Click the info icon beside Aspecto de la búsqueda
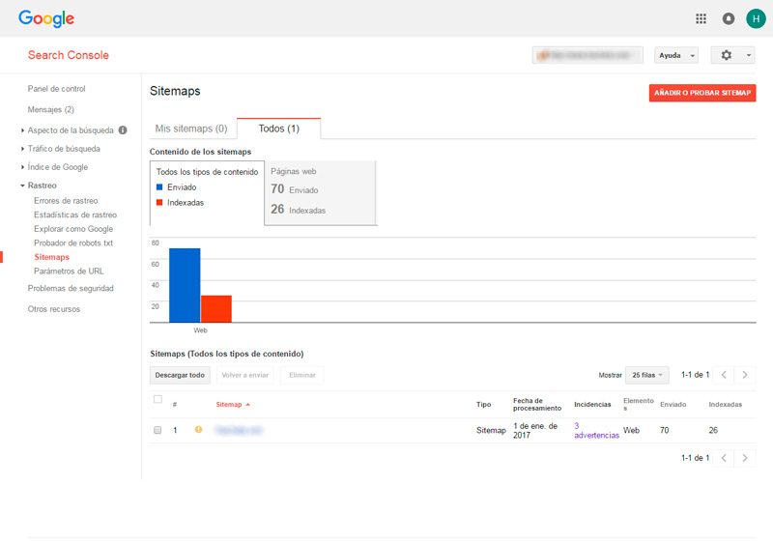The height and width of the screenshot is (543, 773). click(123, 129)
